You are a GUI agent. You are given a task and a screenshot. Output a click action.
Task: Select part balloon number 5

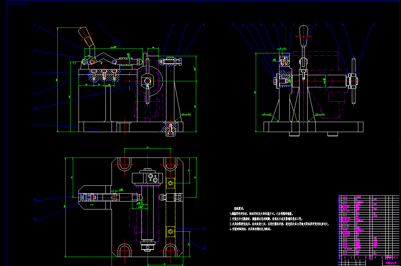(x=35, y=50)
